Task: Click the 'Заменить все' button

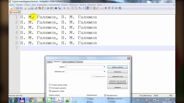Action: pos(118,76)
